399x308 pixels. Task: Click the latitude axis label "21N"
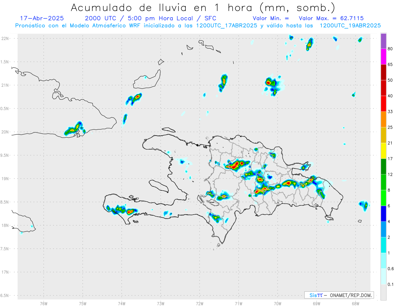5,85
